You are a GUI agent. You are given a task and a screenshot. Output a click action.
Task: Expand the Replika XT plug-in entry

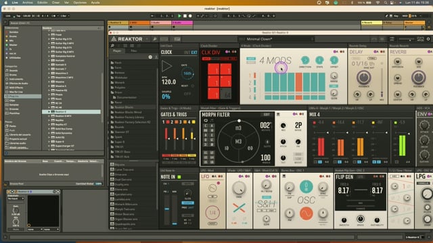[49, 124]
